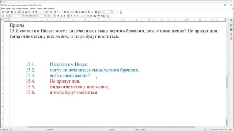The image size is (234, 132).
Task: Toggle the Edit File mode icon
Action: (19, 12)
